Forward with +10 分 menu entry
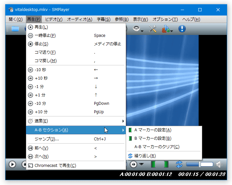232x185 pixels. click(x=76, y=112)
